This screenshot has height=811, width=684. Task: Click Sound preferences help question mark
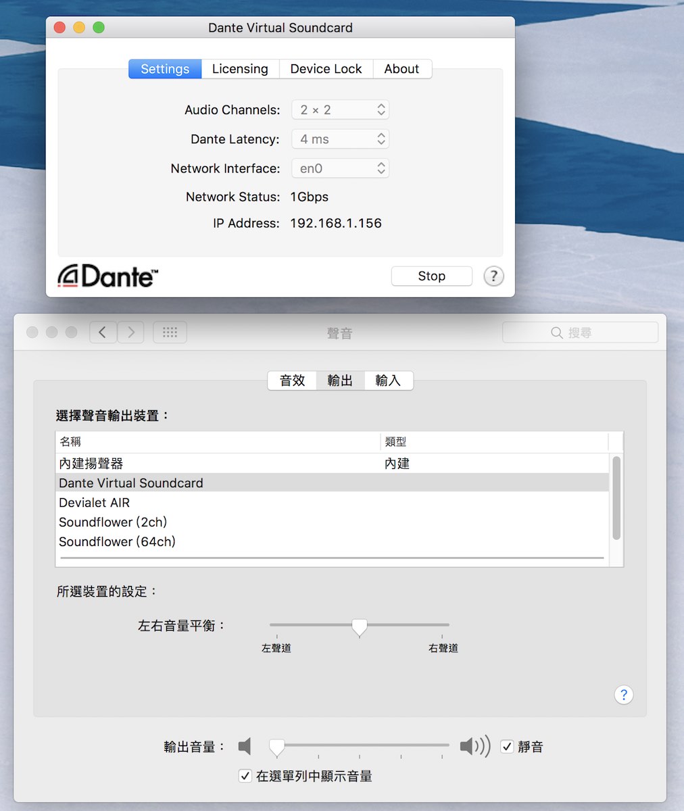point(624,695)
